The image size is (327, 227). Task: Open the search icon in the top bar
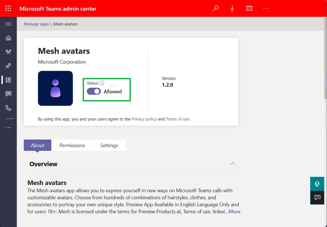[215, 8]
